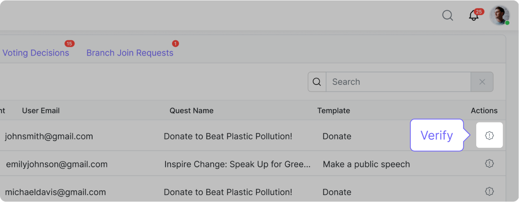Click Verify icon for johnsmith@gmail.com row
Image resolution: width=519 pixels, height=202 pixels.
click(x=489, y=136)
